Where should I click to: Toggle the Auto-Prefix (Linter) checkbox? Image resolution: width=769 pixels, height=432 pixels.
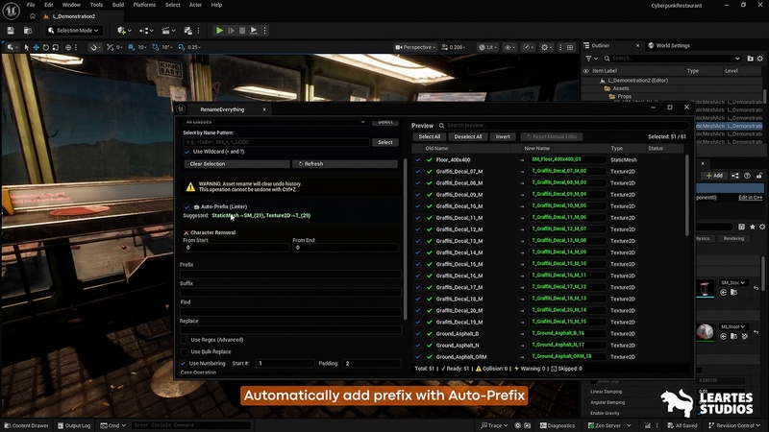tap(187, 206)
